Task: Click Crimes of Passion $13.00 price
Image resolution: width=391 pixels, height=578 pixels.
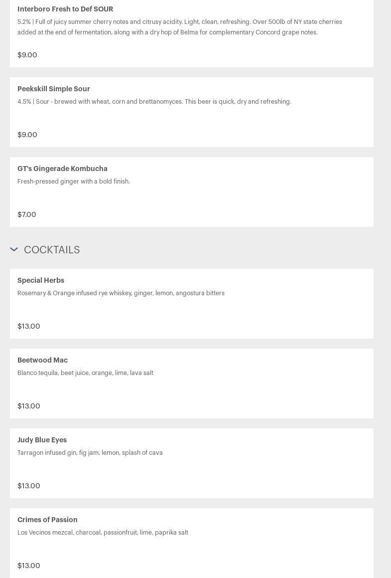Action: tap(29, 566)
